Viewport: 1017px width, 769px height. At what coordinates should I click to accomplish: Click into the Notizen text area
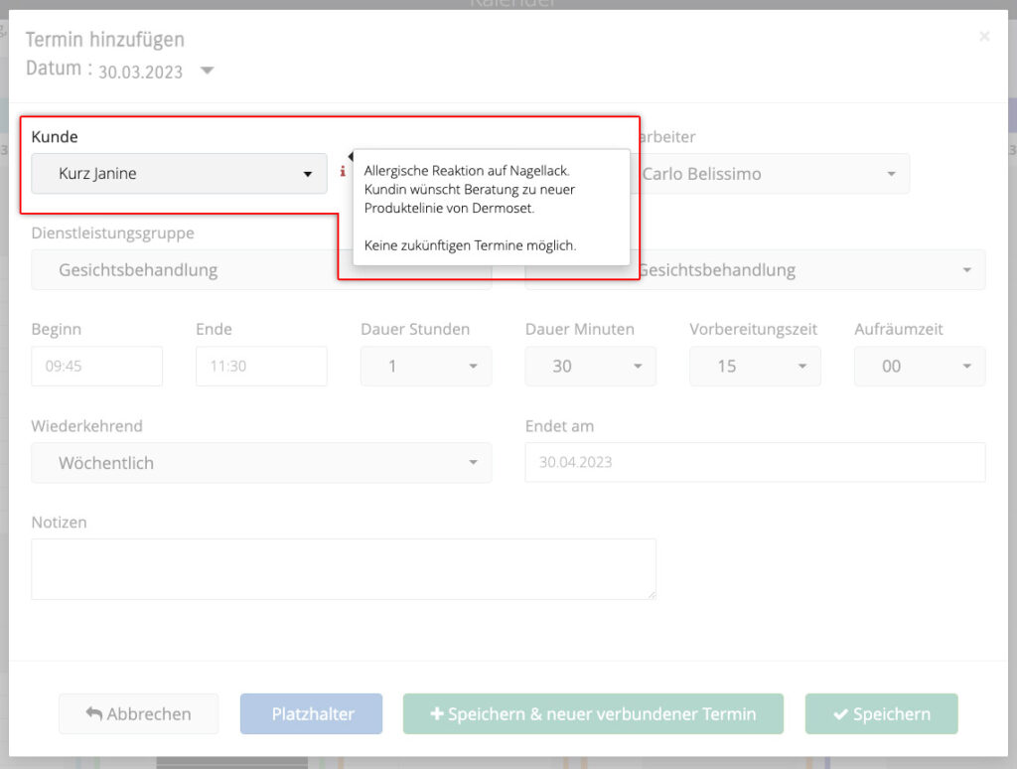344,569
